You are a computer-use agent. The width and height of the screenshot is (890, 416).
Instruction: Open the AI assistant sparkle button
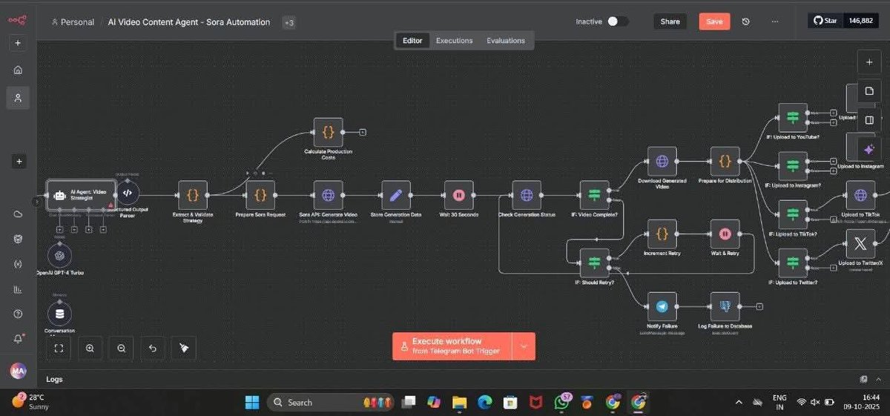coord(869,149)
